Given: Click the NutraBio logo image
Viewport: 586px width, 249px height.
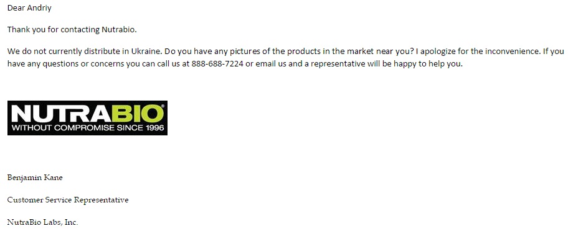Looking at the screenshot, I should point(87,117).
